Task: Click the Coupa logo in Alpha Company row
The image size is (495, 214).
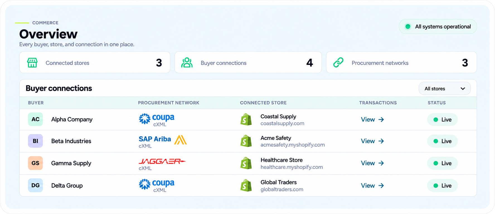Action: pos(157,118)
